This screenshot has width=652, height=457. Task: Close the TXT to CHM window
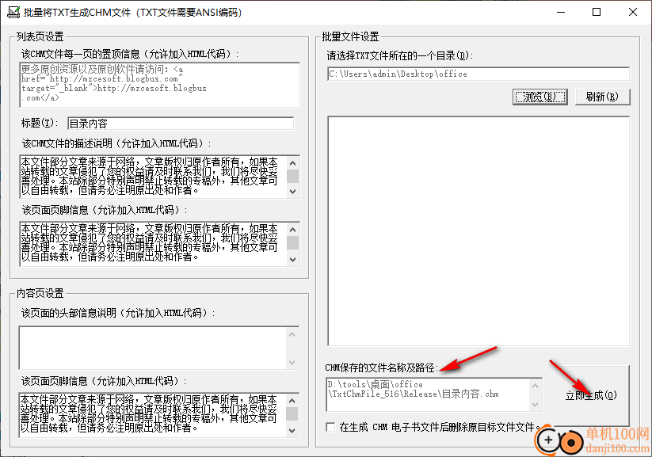pyautogui.click(x=632, y=12)
